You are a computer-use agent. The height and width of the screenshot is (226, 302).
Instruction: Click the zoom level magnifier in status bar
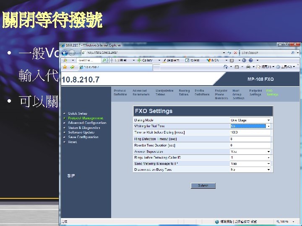pyautogui.click(x=278, y=221)
